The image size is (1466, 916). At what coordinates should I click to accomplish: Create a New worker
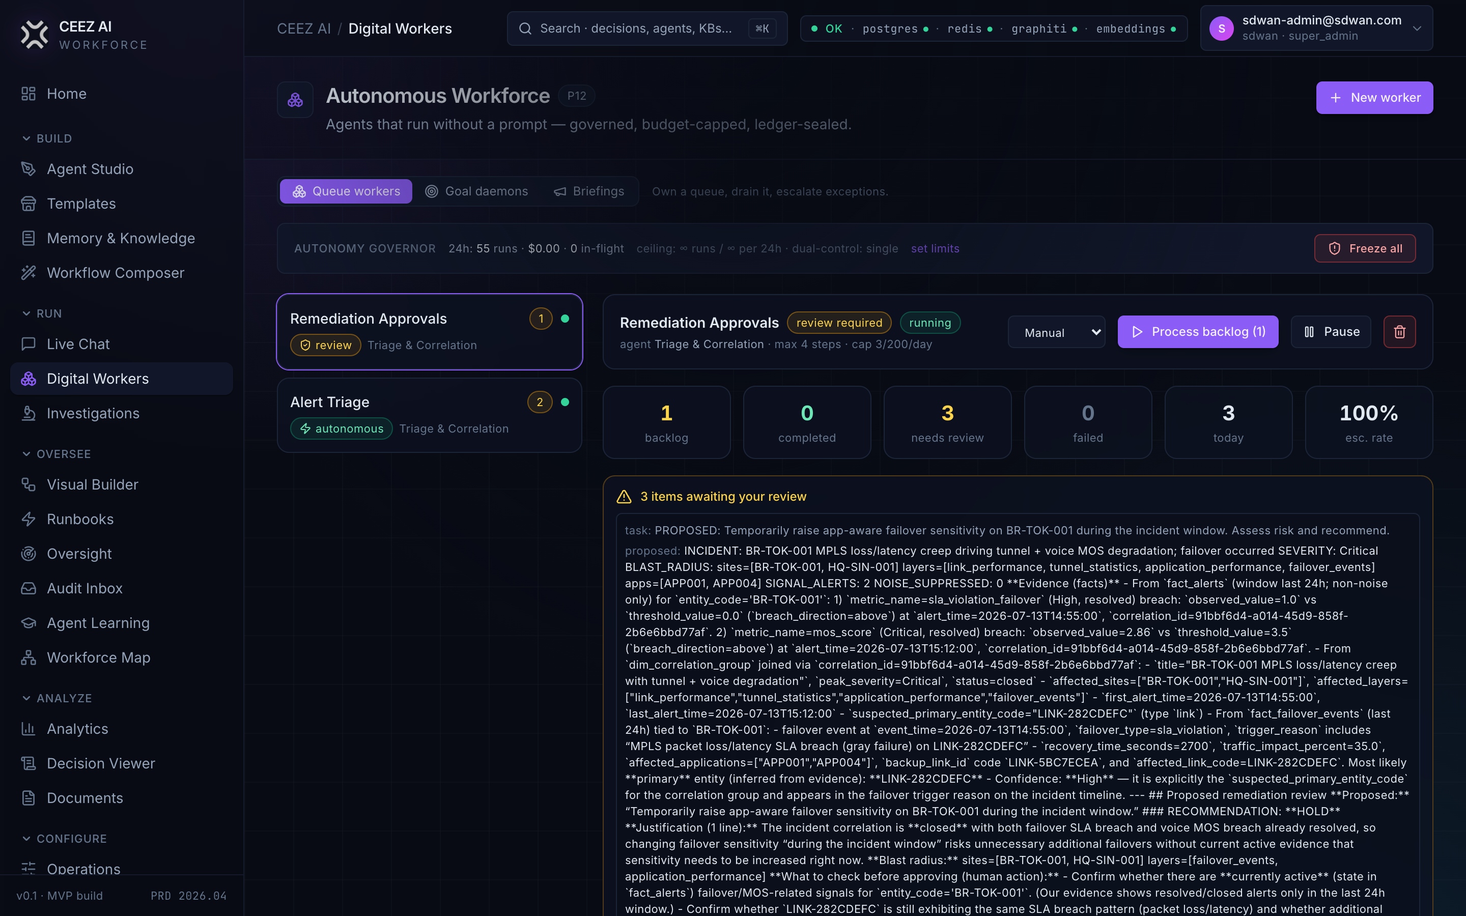point(1374,98)
